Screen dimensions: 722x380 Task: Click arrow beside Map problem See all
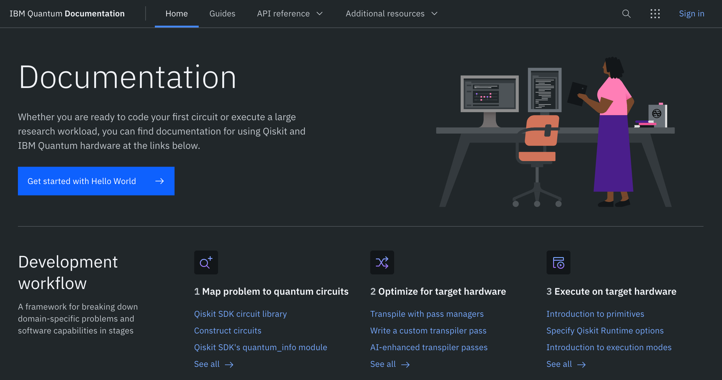click(x=229, y=364)
